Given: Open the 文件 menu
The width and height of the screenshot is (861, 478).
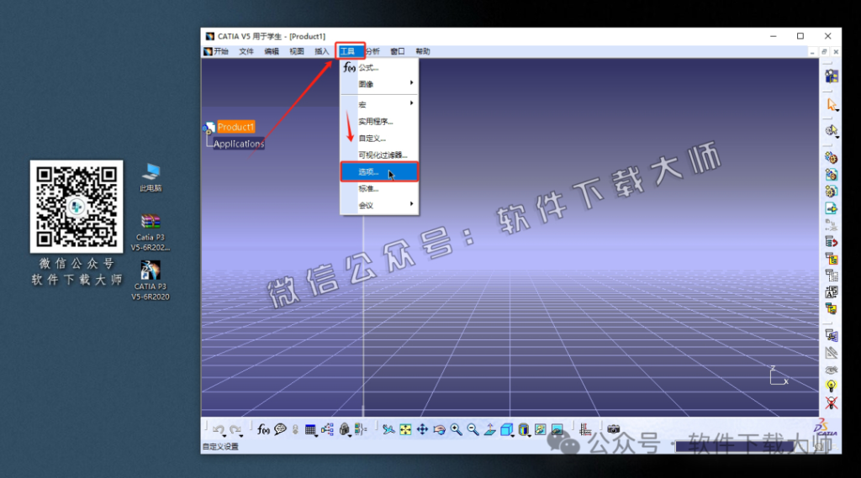Looking at the screenshot, I should pyautogui.click(x=246, y=51).
